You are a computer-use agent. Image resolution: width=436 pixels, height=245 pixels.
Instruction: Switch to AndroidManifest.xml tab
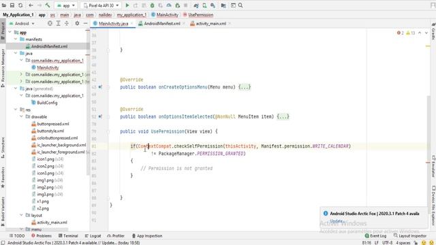pos(162,24)
